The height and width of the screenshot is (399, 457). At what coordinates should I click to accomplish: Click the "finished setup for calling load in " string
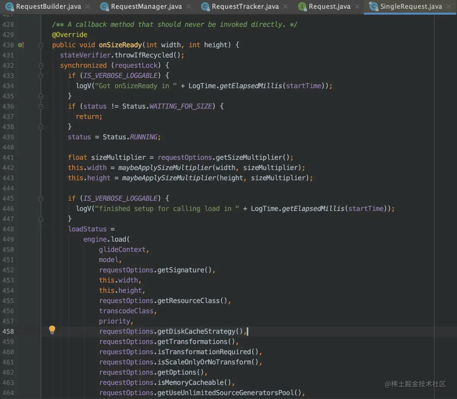coord(167,209)
